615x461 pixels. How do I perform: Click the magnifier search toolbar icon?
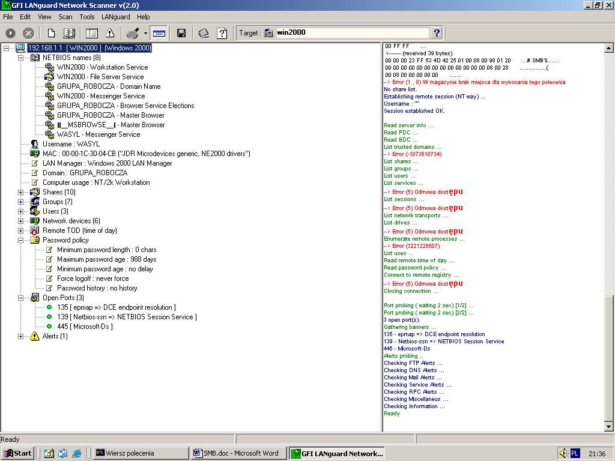[x=133, y=34]
